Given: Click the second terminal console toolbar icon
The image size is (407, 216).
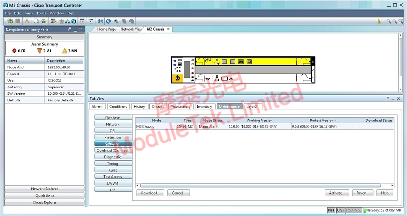Looking at the screenshot, I should [x=91, y=21].
